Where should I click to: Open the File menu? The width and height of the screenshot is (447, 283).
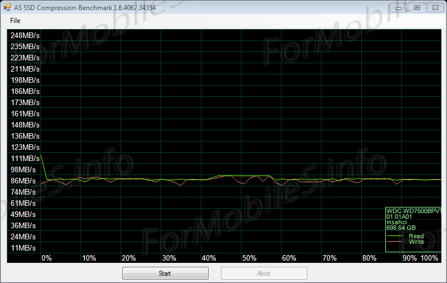(x=15, y=21)
